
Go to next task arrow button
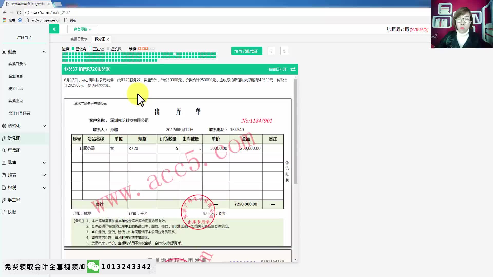(x=284, y=51)
